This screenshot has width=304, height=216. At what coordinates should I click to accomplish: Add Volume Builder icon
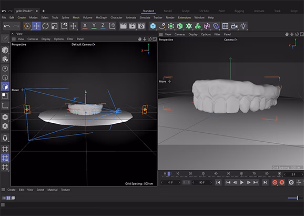tap(198, 26)
